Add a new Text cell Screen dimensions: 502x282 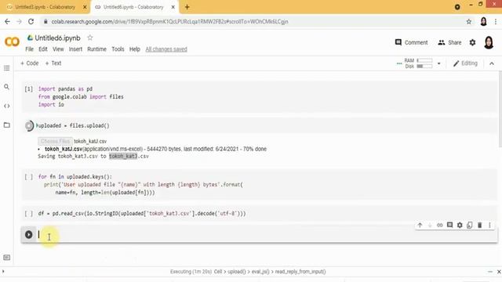point(53,63)
